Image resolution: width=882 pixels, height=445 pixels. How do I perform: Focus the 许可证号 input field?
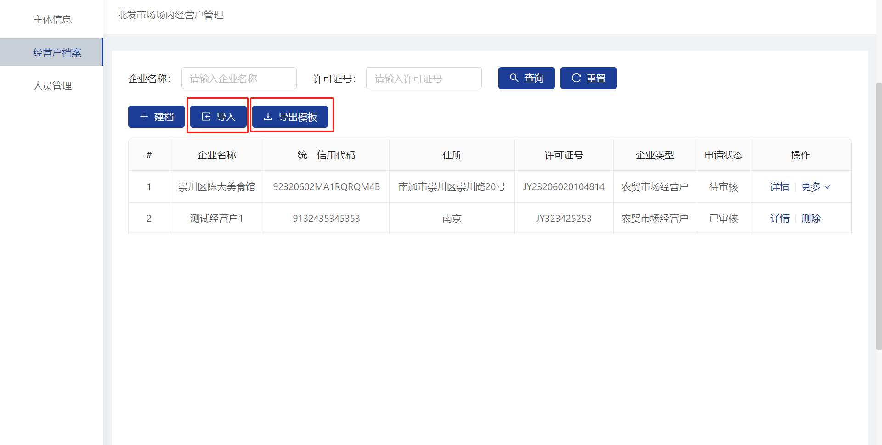tap(424, 79)
